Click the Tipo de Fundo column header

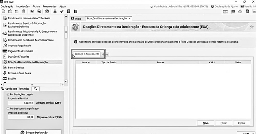(x=109, y=62)
